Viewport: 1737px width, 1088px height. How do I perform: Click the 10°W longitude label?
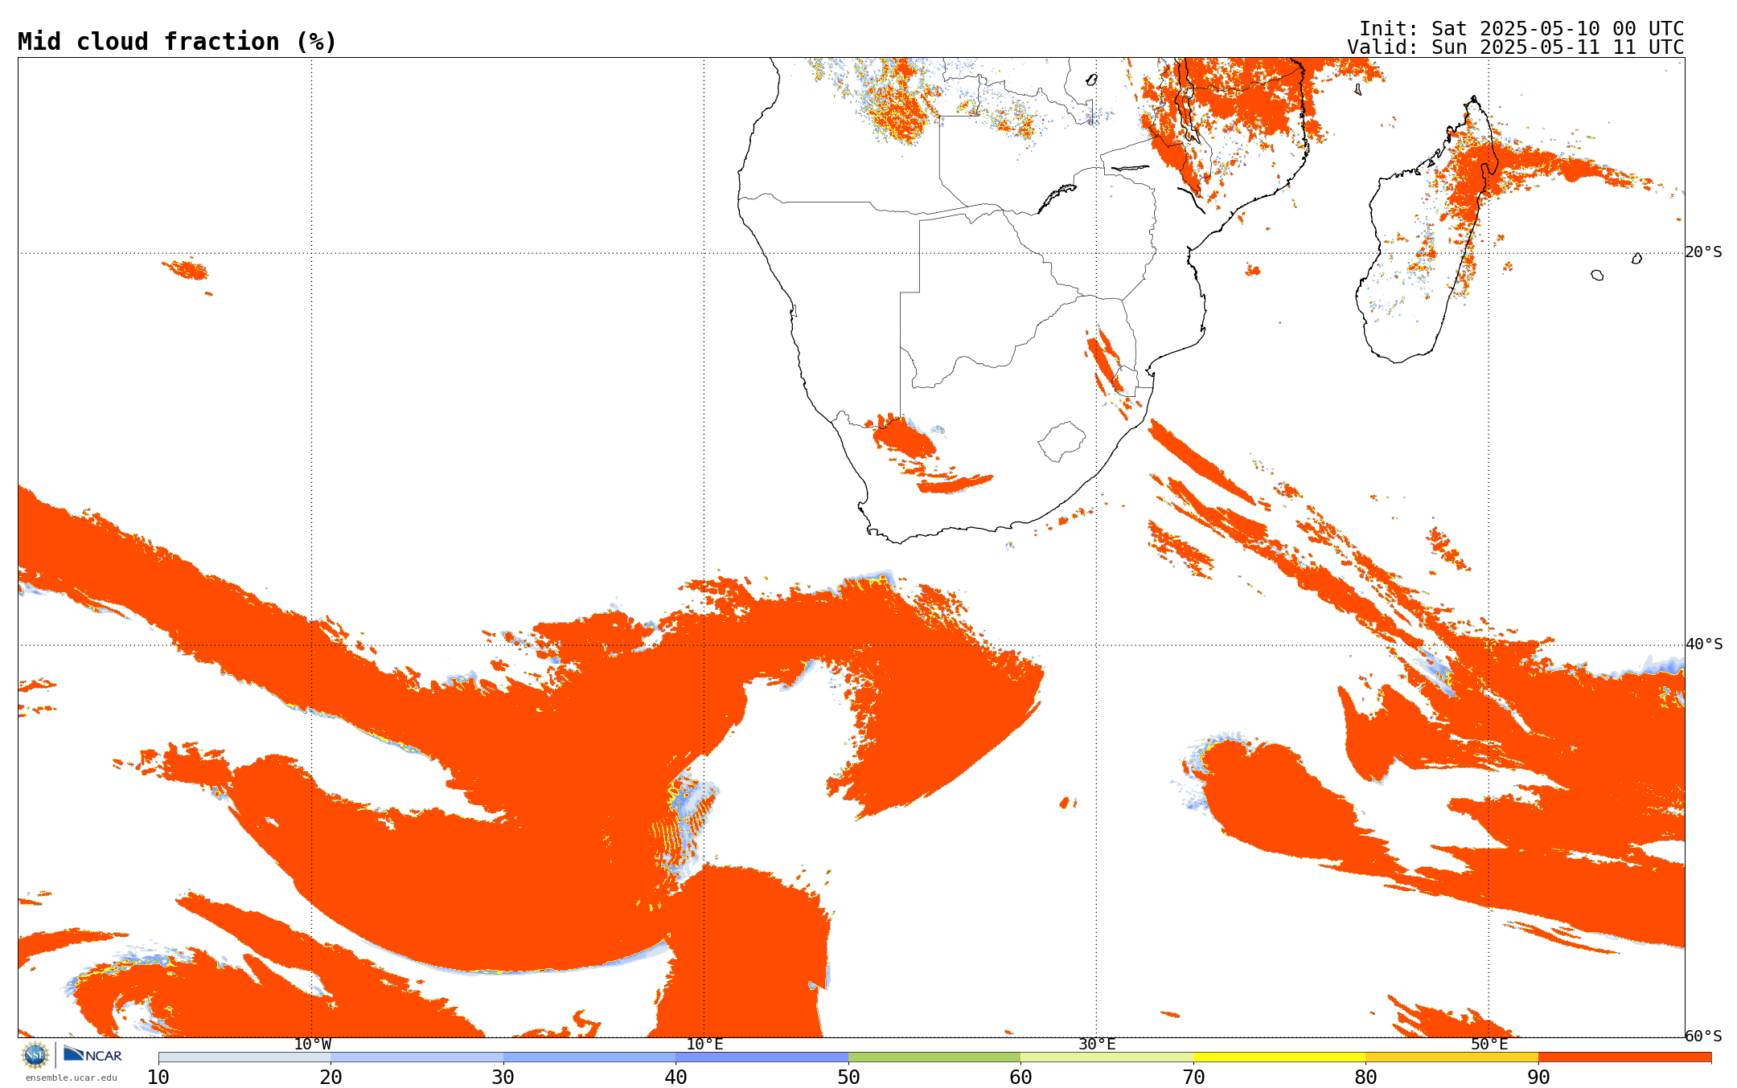pyautogui.click(x=312, y=1045)
